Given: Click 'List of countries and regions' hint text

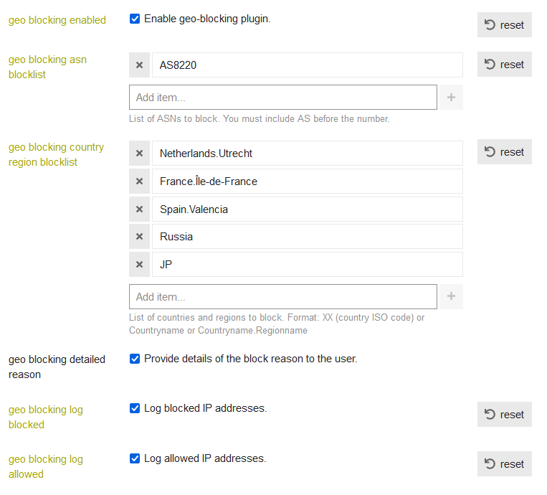Looking at the screenshot, I should coord(277,324).
